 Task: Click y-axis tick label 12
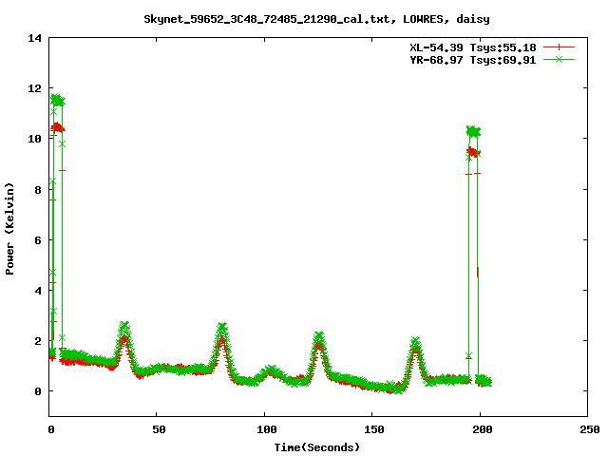(34, 88)
